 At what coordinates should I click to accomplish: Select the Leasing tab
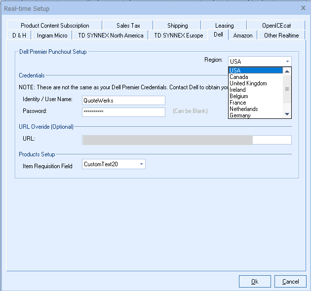tap(224, 26)
